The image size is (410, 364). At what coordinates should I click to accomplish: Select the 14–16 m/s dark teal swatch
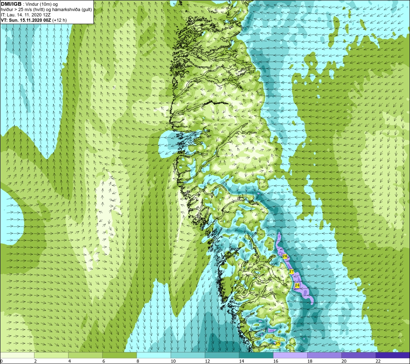point(256,355)
